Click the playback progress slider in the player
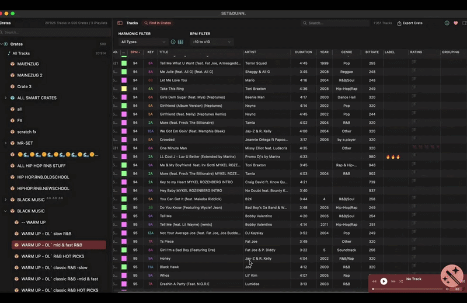 pyautogui.click(x=408, y=289)
